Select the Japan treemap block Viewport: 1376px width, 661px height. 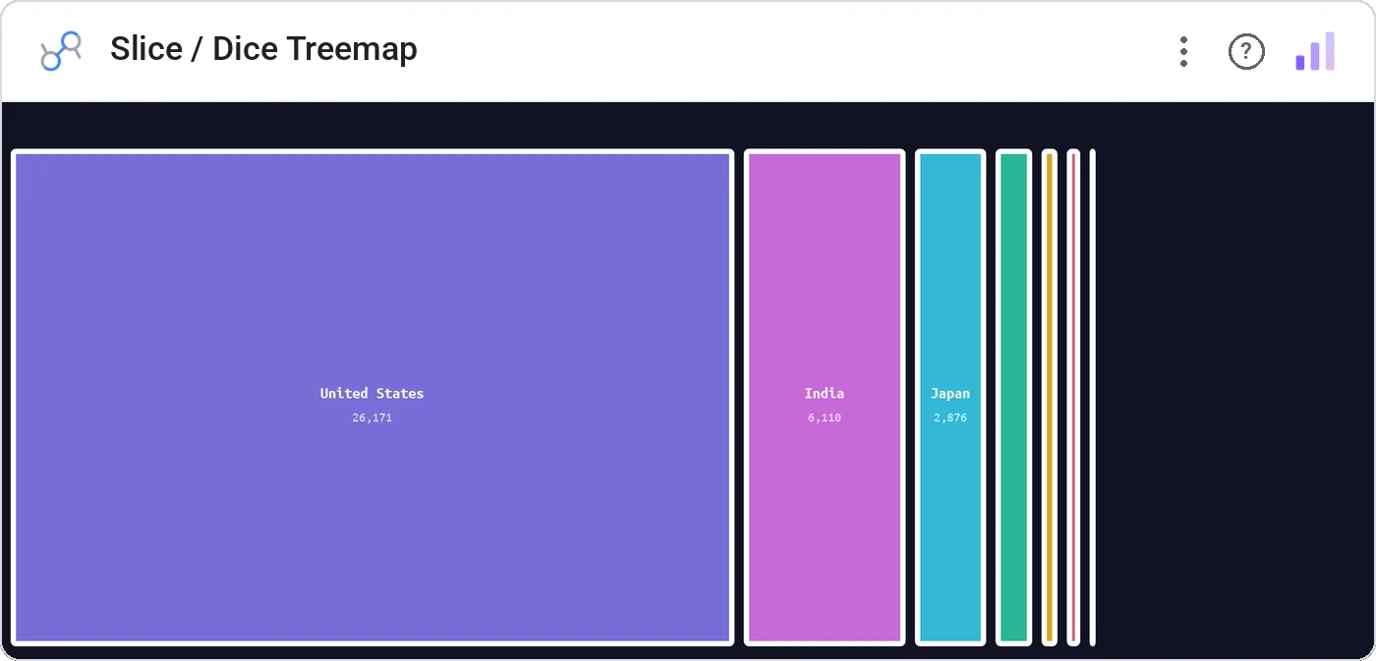(x=950, y=397)
